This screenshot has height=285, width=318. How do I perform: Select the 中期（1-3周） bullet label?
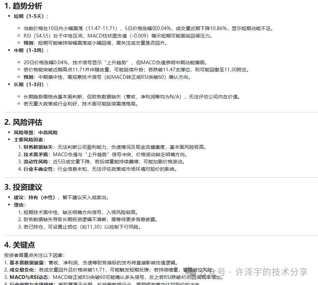pyautogui.click(x=31, y=50)
